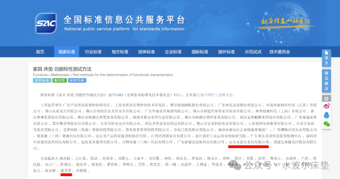Click the SAC logo icon
The width and height of the screenshot is (340, 179).
tap(46, 23)
